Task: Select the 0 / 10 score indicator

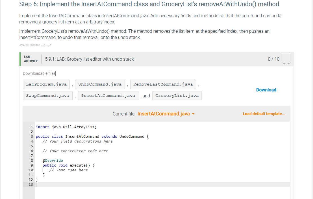Action: (273, 59)
